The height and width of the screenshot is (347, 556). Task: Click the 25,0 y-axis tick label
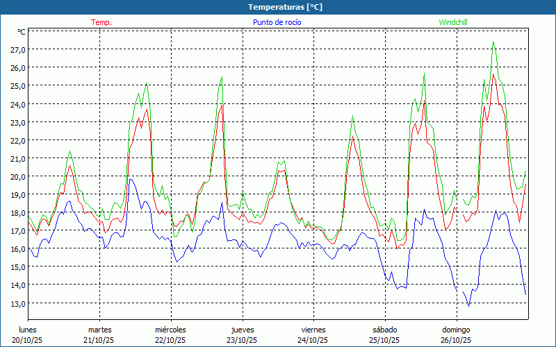click(18, 86)
